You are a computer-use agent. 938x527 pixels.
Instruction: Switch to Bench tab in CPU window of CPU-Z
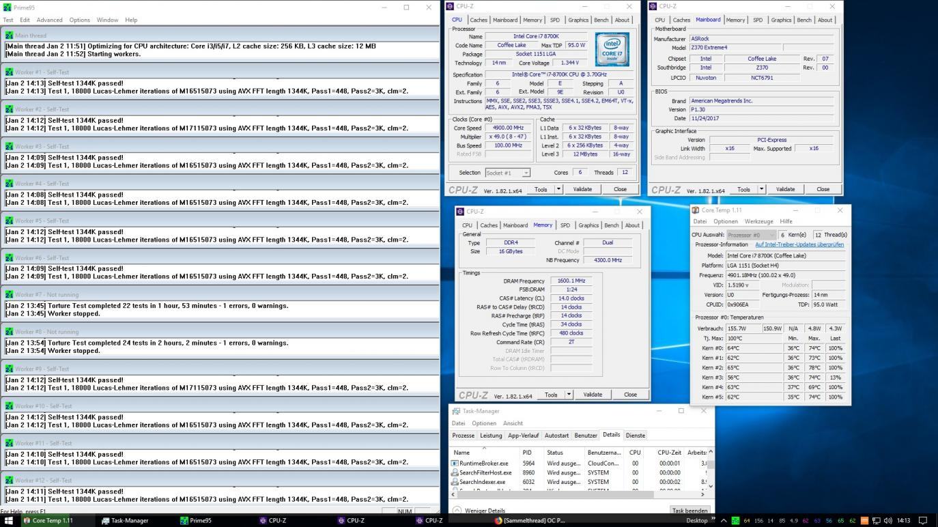601,20
